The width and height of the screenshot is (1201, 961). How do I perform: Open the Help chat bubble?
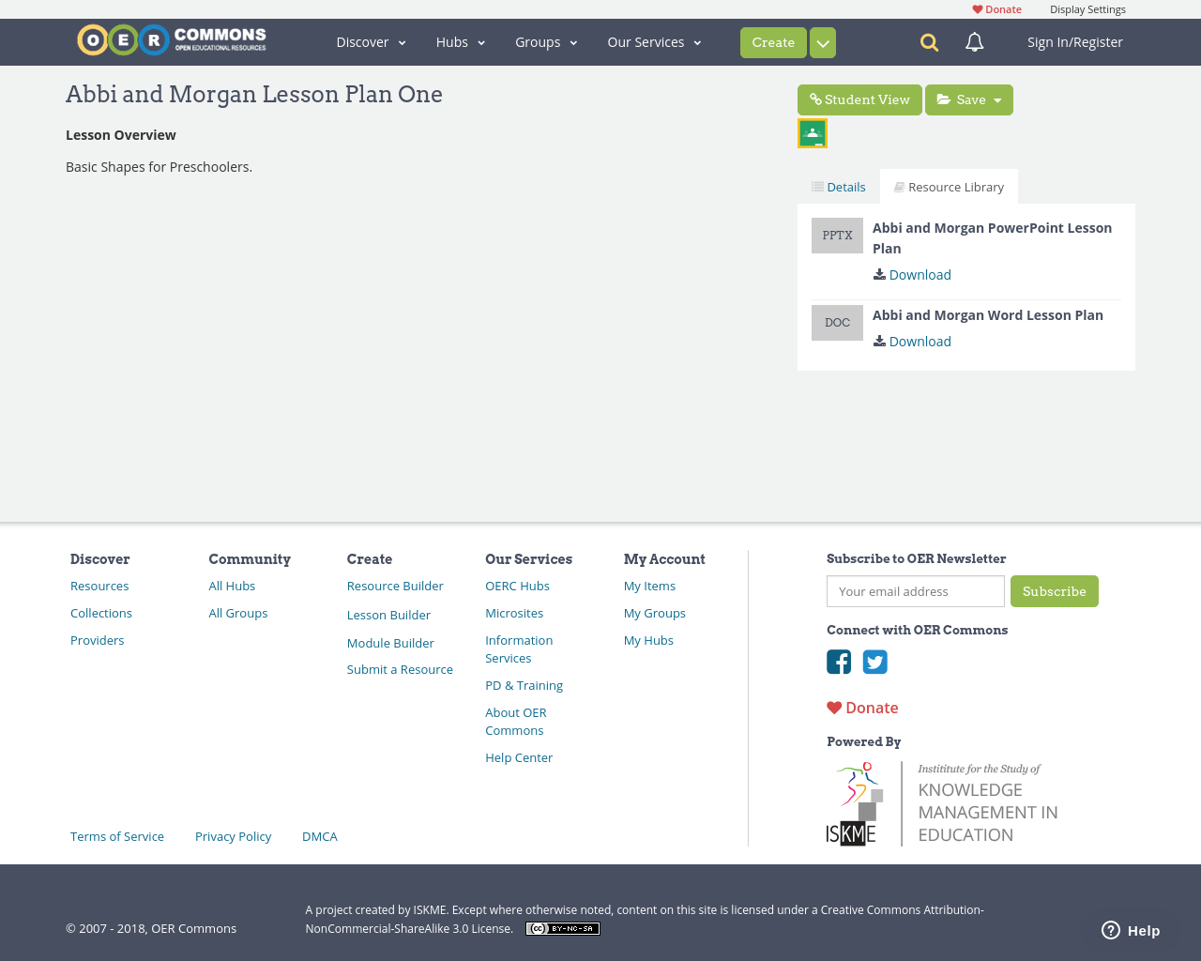coord(1130,928)
